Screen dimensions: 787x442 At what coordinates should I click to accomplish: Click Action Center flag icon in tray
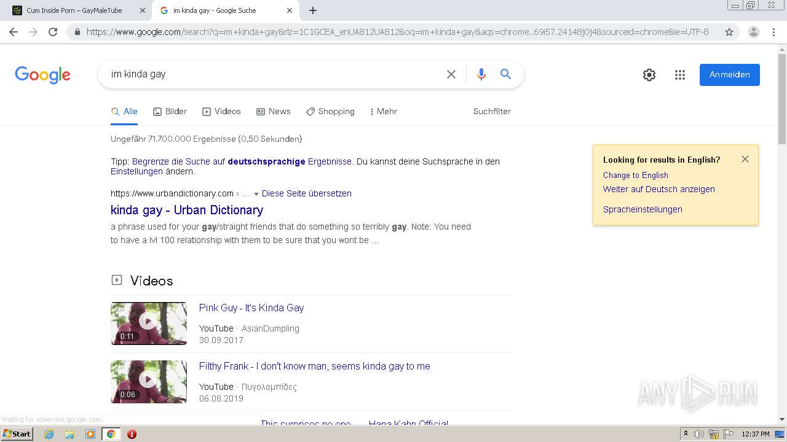730,434
